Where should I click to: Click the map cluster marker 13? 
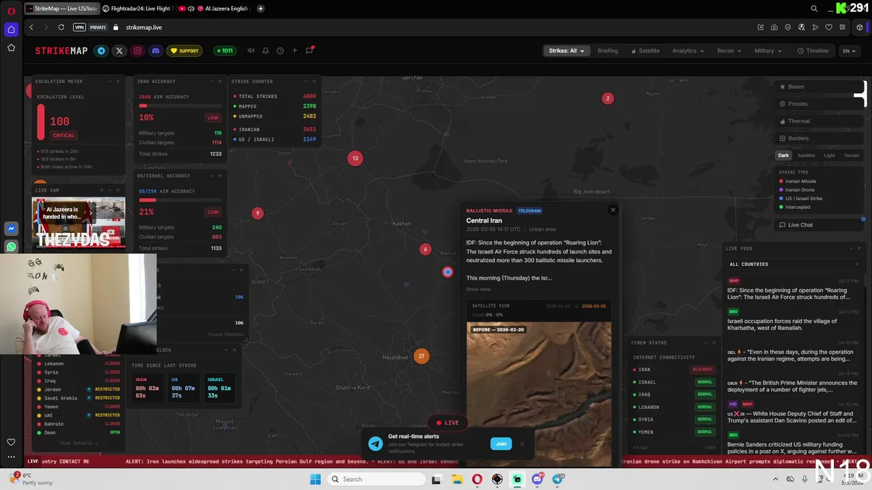[355, 158]
